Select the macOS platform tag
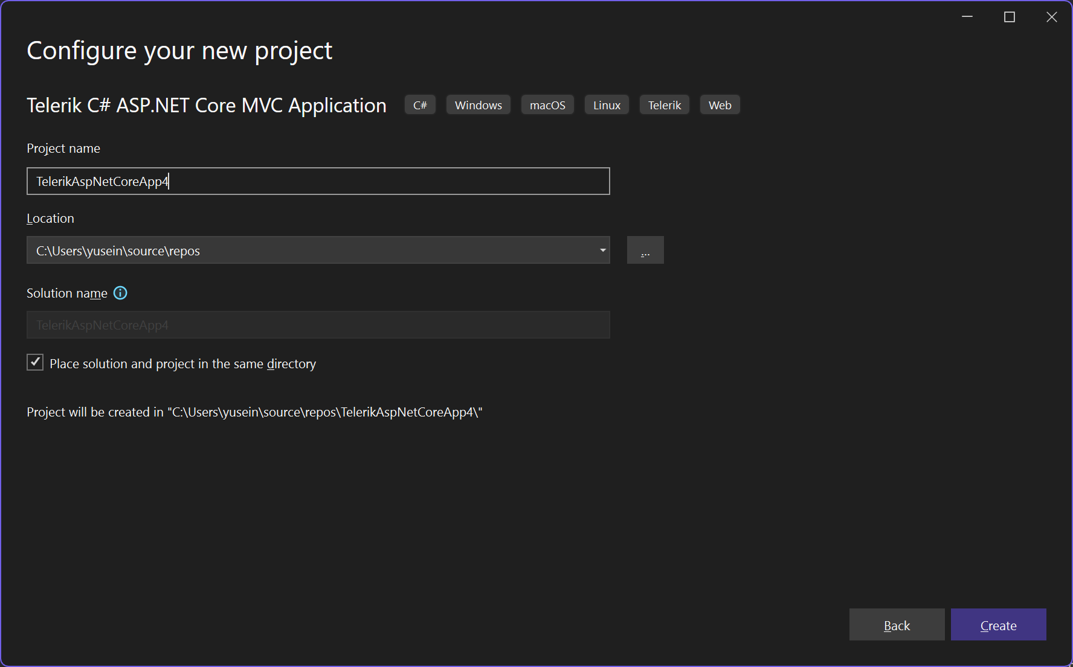Viewport: 1073px width, 667px height. tap(547, 105)
